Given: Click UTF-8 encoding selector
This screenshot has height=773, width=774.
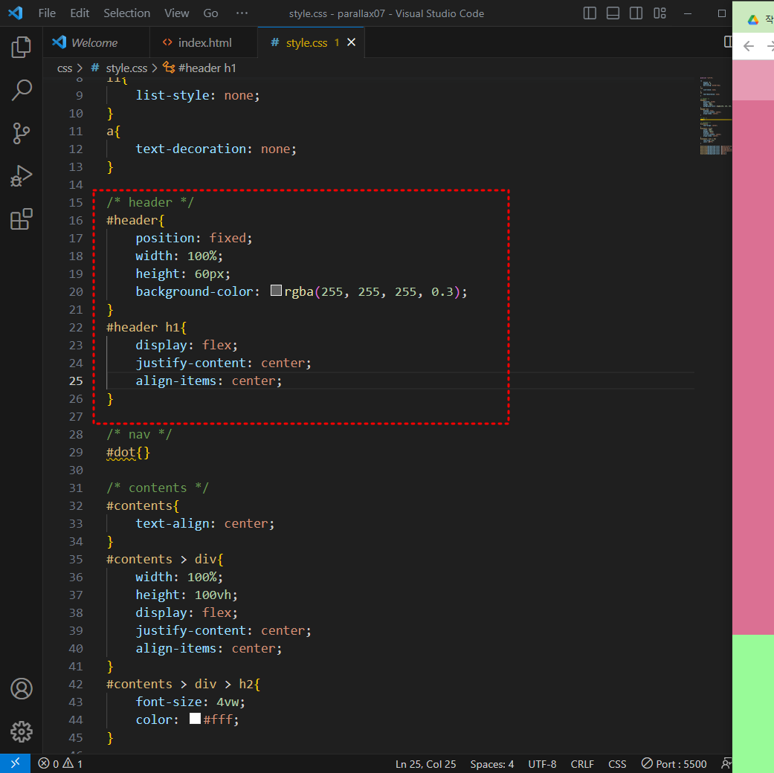Looking at the screenshot, I should click(x=542, y=764).
